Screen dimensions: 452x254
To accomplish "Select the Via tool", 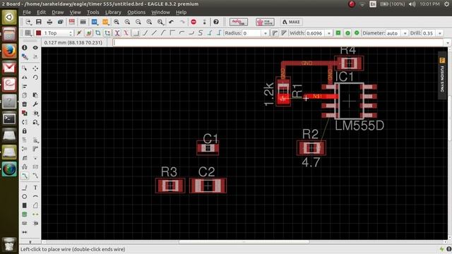I will [x=25, y=214].
